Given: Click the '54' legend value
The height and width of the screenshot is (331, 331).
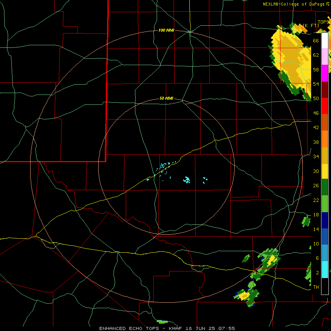Looking at the screenshot, I should pos(316,84).
